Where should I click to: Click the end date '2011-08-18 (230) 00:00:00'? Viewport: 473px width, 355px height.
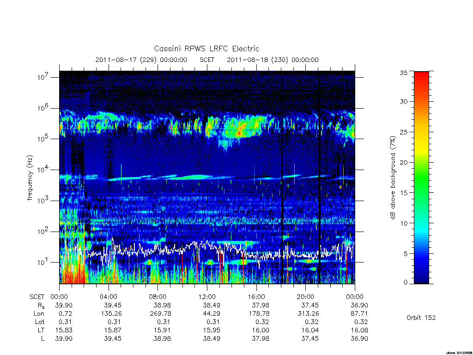[273, 60]
